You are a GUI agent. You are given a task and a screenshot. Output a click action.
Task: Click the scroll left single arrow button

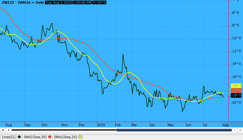8,130
